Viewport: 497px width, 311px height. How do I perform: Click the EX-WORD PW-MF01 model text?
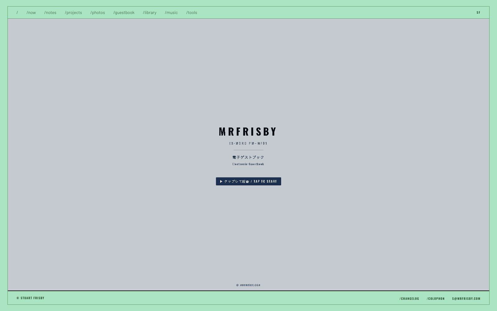pyautogui.click(x=248, y=143)
